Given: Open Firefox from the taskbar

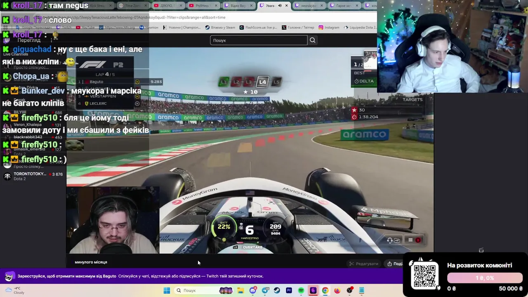Looking at the screenshot, I should click(337, 290).
